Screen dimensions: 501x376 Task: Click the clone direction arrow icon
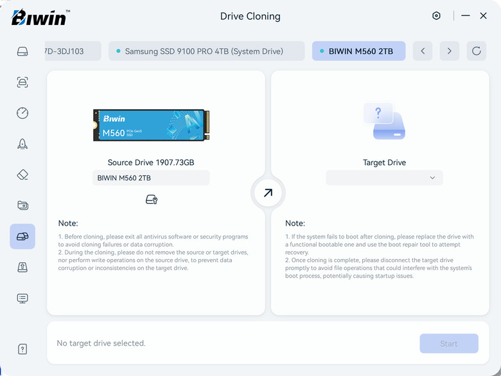point(268,193)
